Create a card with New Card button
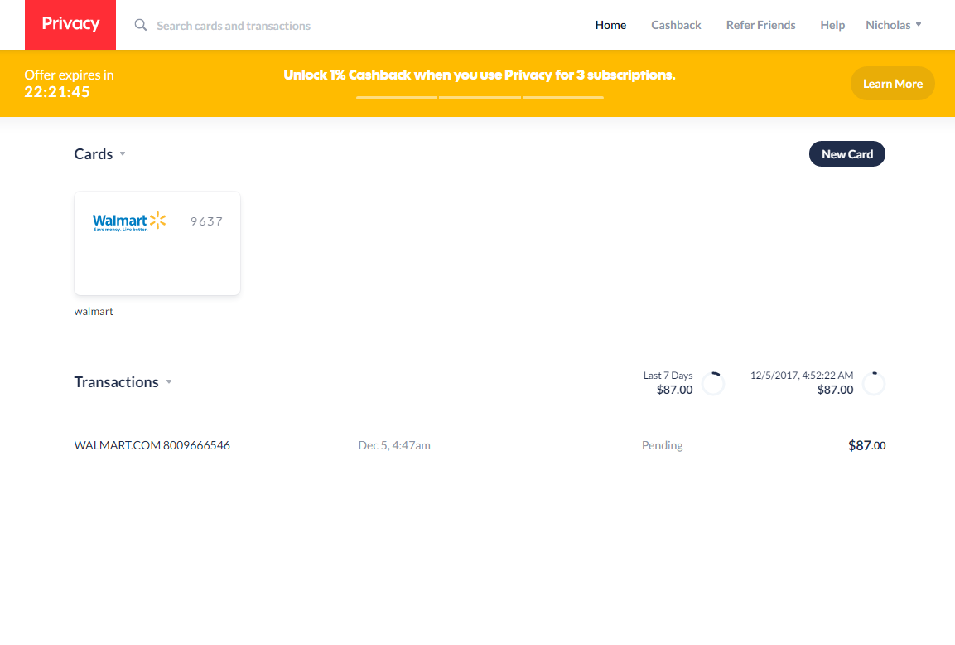Viewport: 955px width, 645px height. pyautogui.click(x=846, y=154)
